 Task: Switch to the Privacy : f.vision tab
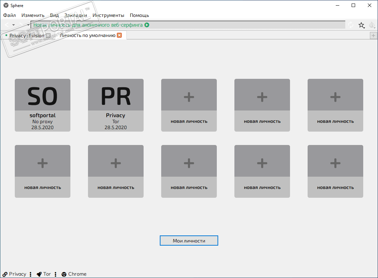(x=27, y=36)
